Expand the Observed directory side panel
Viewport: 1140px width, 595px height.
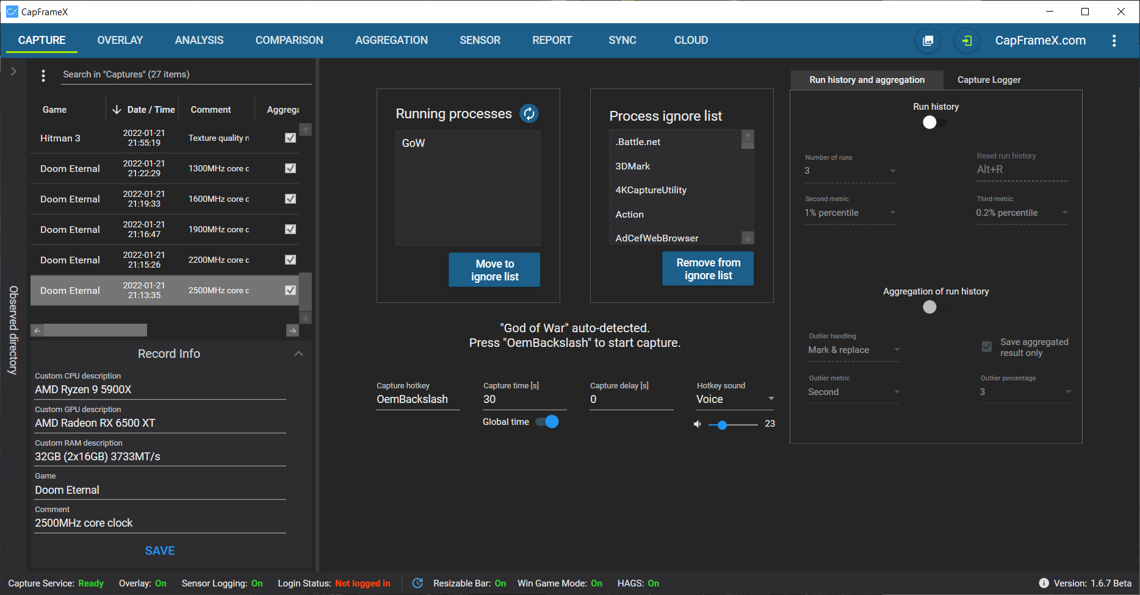tap(13, 71)
